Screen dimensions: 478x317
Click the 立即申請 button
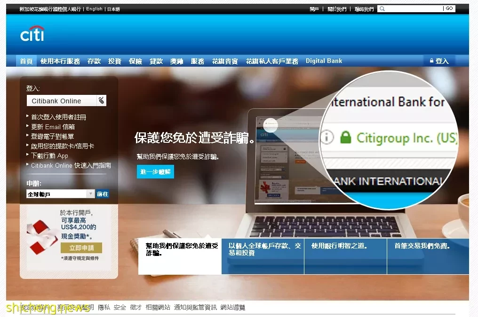(81, 248)
